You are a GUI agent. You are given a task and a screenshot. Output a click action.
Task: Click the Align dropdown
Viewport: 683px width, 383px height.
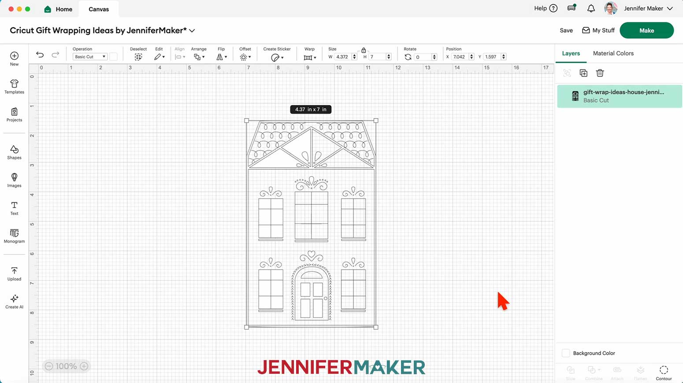180,57
